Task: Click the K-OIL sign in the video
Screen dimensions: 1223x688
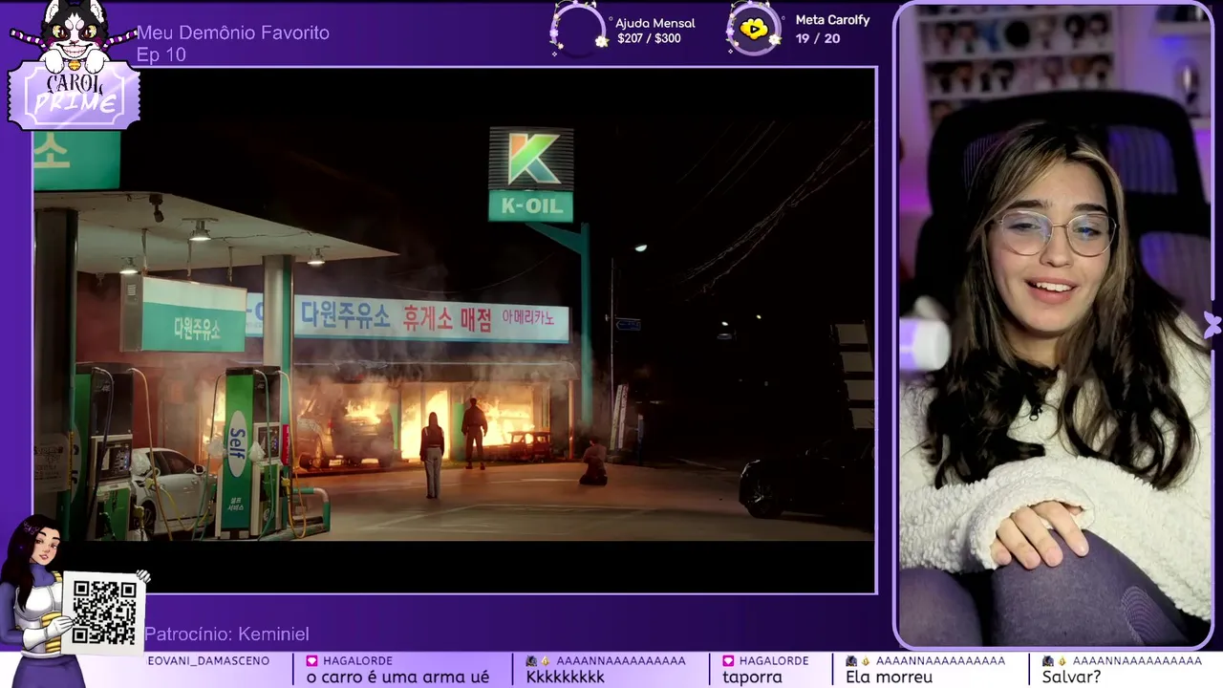Action: (531, 174)
